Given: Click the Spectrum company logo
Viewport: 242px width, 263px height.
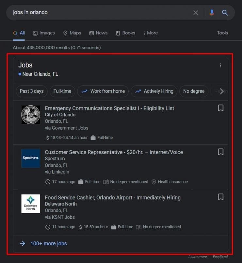Looking at the screenshot, I should (x=31, y=158).
